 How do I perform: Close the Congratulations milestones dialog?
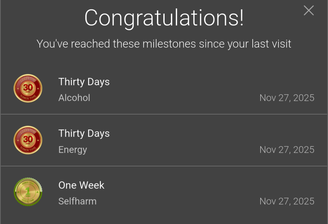tap(309, 10)
